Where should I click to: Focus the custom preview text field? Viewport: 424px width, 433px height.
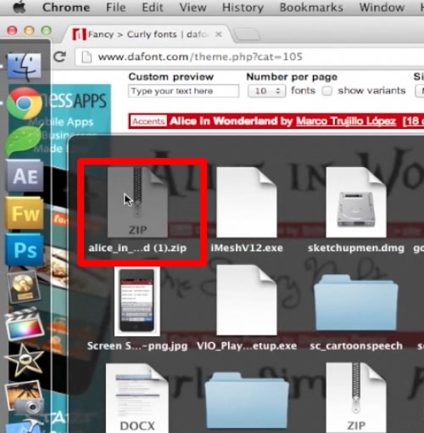pyautogui.click(x=183, y=91)
